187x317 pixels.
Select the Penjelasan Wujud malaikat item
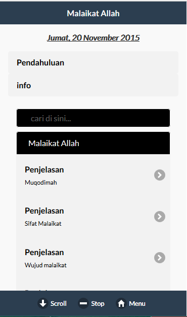pyautogui.click(x=93, y=258)
